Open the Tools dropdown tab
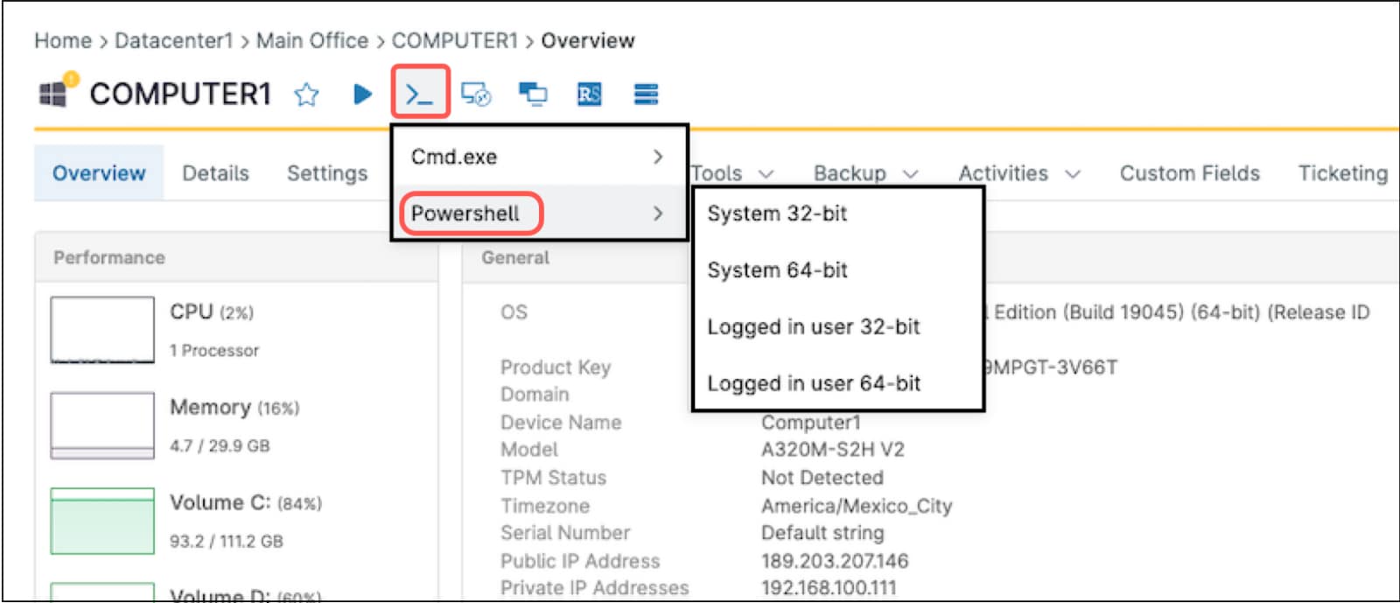 click(732, 173)
